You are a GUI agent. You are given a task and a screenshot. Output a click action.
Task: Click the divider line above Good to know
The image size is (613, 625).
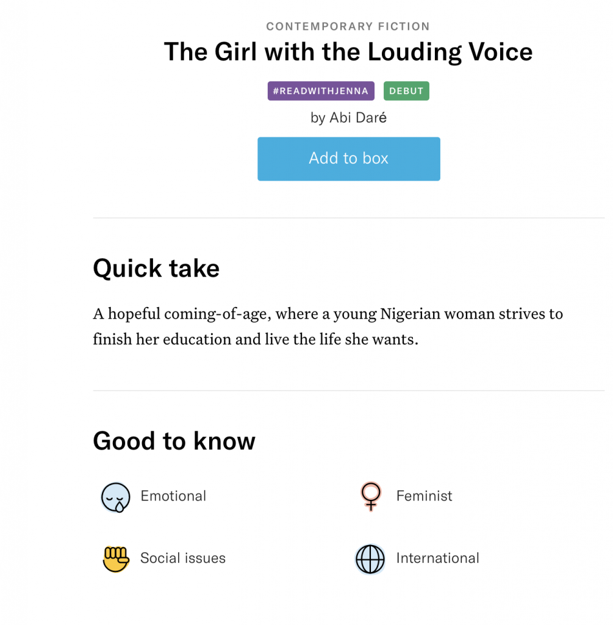click(x=348, y=391)
